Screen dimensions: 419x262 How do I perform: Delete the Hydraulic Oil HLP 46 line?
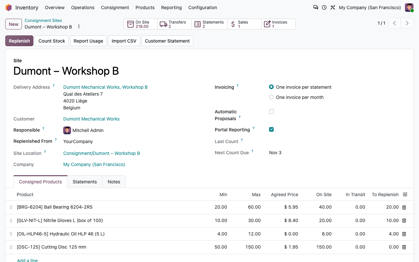404,234
